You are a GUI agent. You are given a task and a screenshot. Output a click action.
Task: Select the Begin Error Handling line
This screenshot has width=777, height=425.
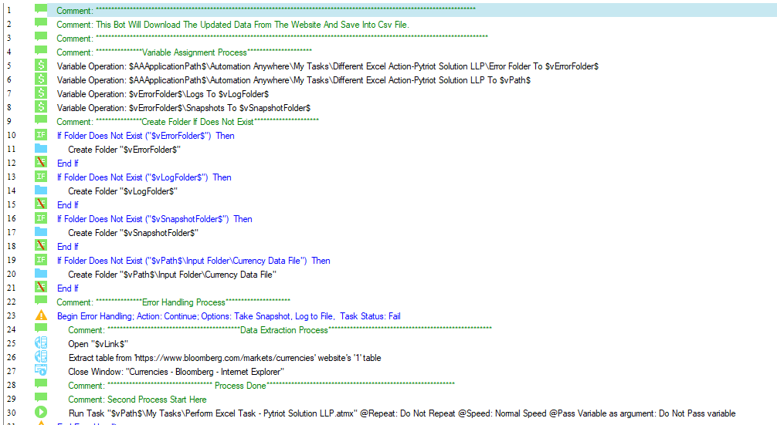[229, 316]
